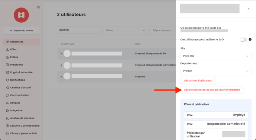Click the Entités building icon

point(7,57)
